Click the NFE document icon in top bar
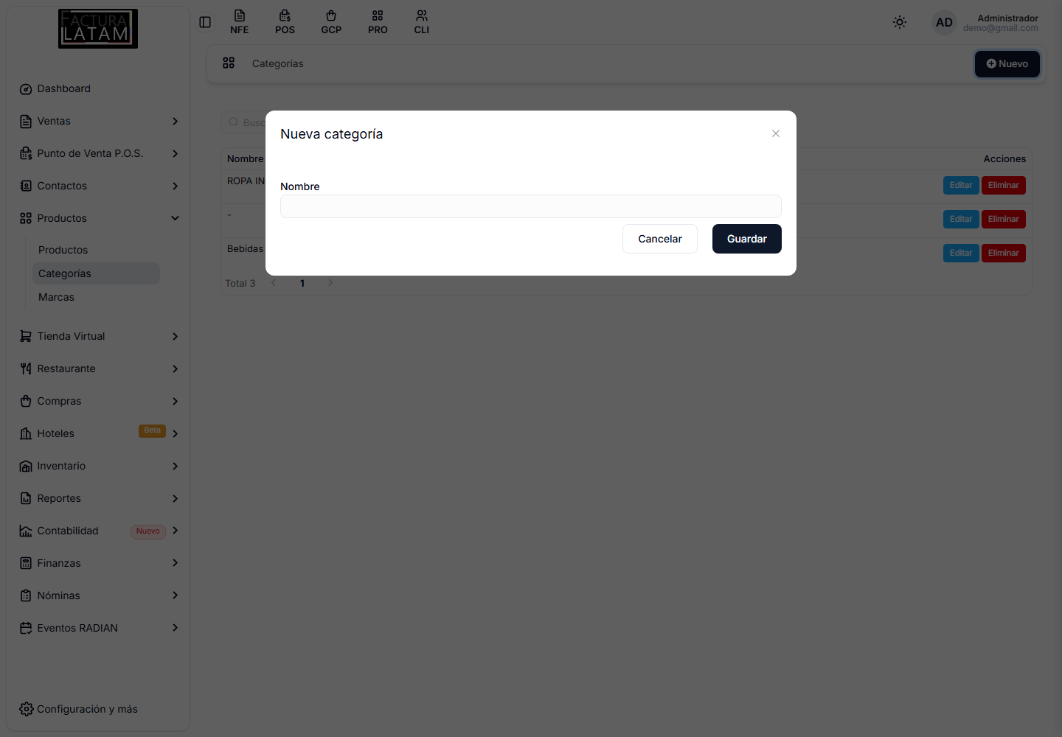Screen dimensions: 1062x737 pyautogui.click(x=240, y=15)
